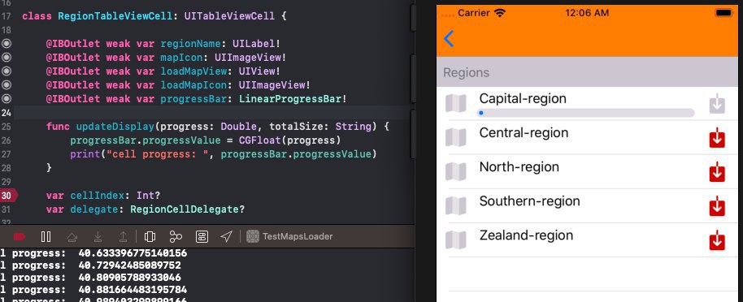Click the outlet connection circle for regionName
Screen dimensions: 743x302
pos(7,44)
